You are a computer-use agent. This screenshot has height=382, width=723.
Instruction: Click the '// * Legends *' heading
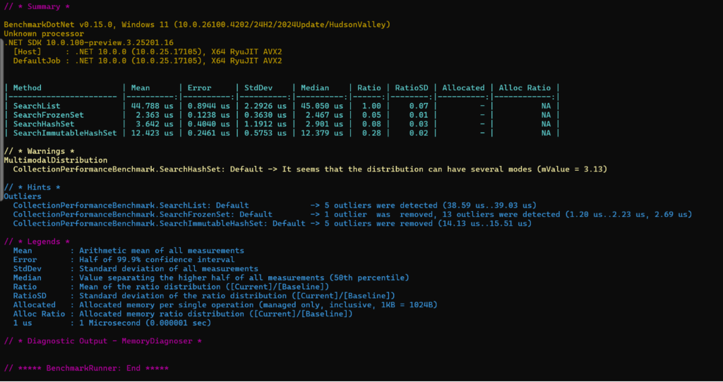[37, 241]
